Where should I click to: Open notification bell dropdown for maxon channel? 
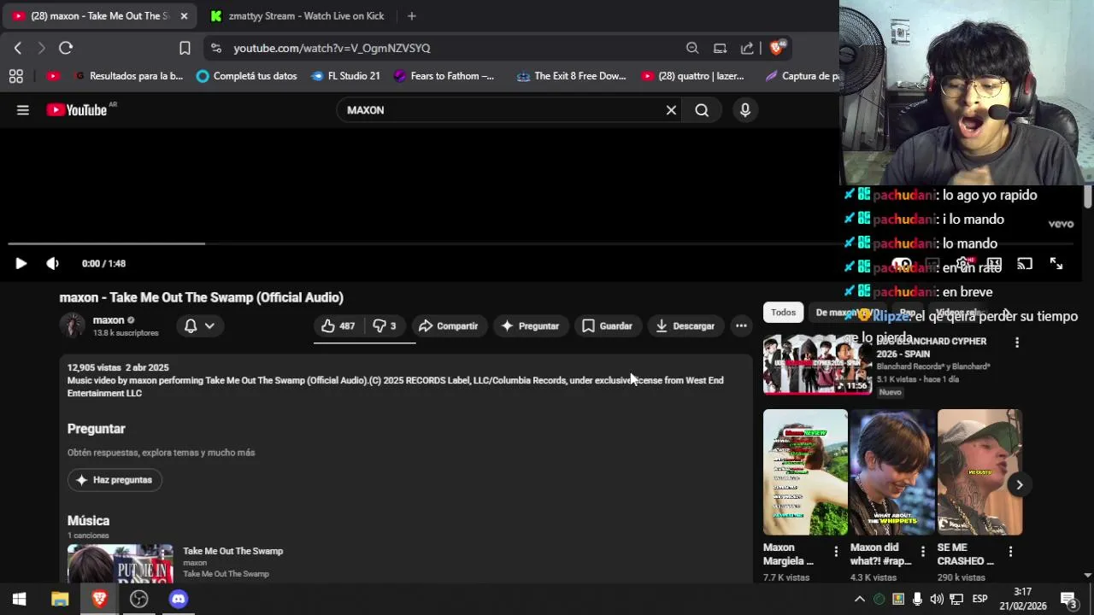point(199,325)
